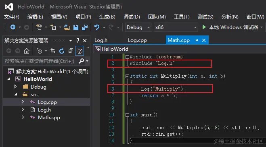This screenshot has height=147, width=266.
Task: Collapse the Multiplay function at line 4
Action: coord(127,77)
